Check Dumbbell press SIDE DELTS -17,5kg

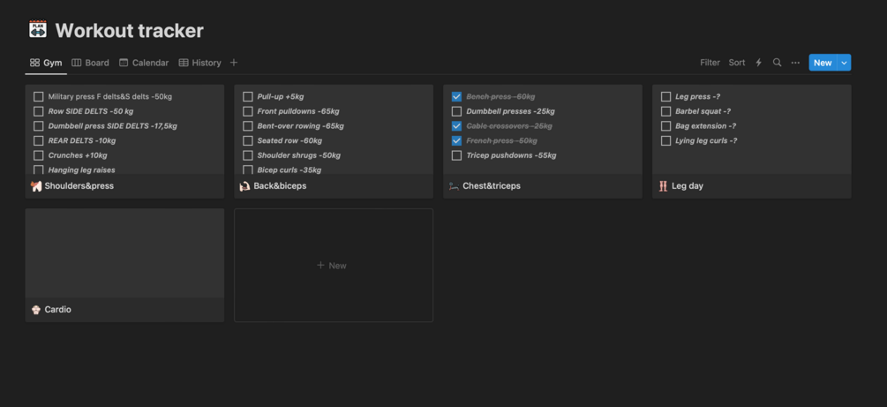(x=39, y=126)
